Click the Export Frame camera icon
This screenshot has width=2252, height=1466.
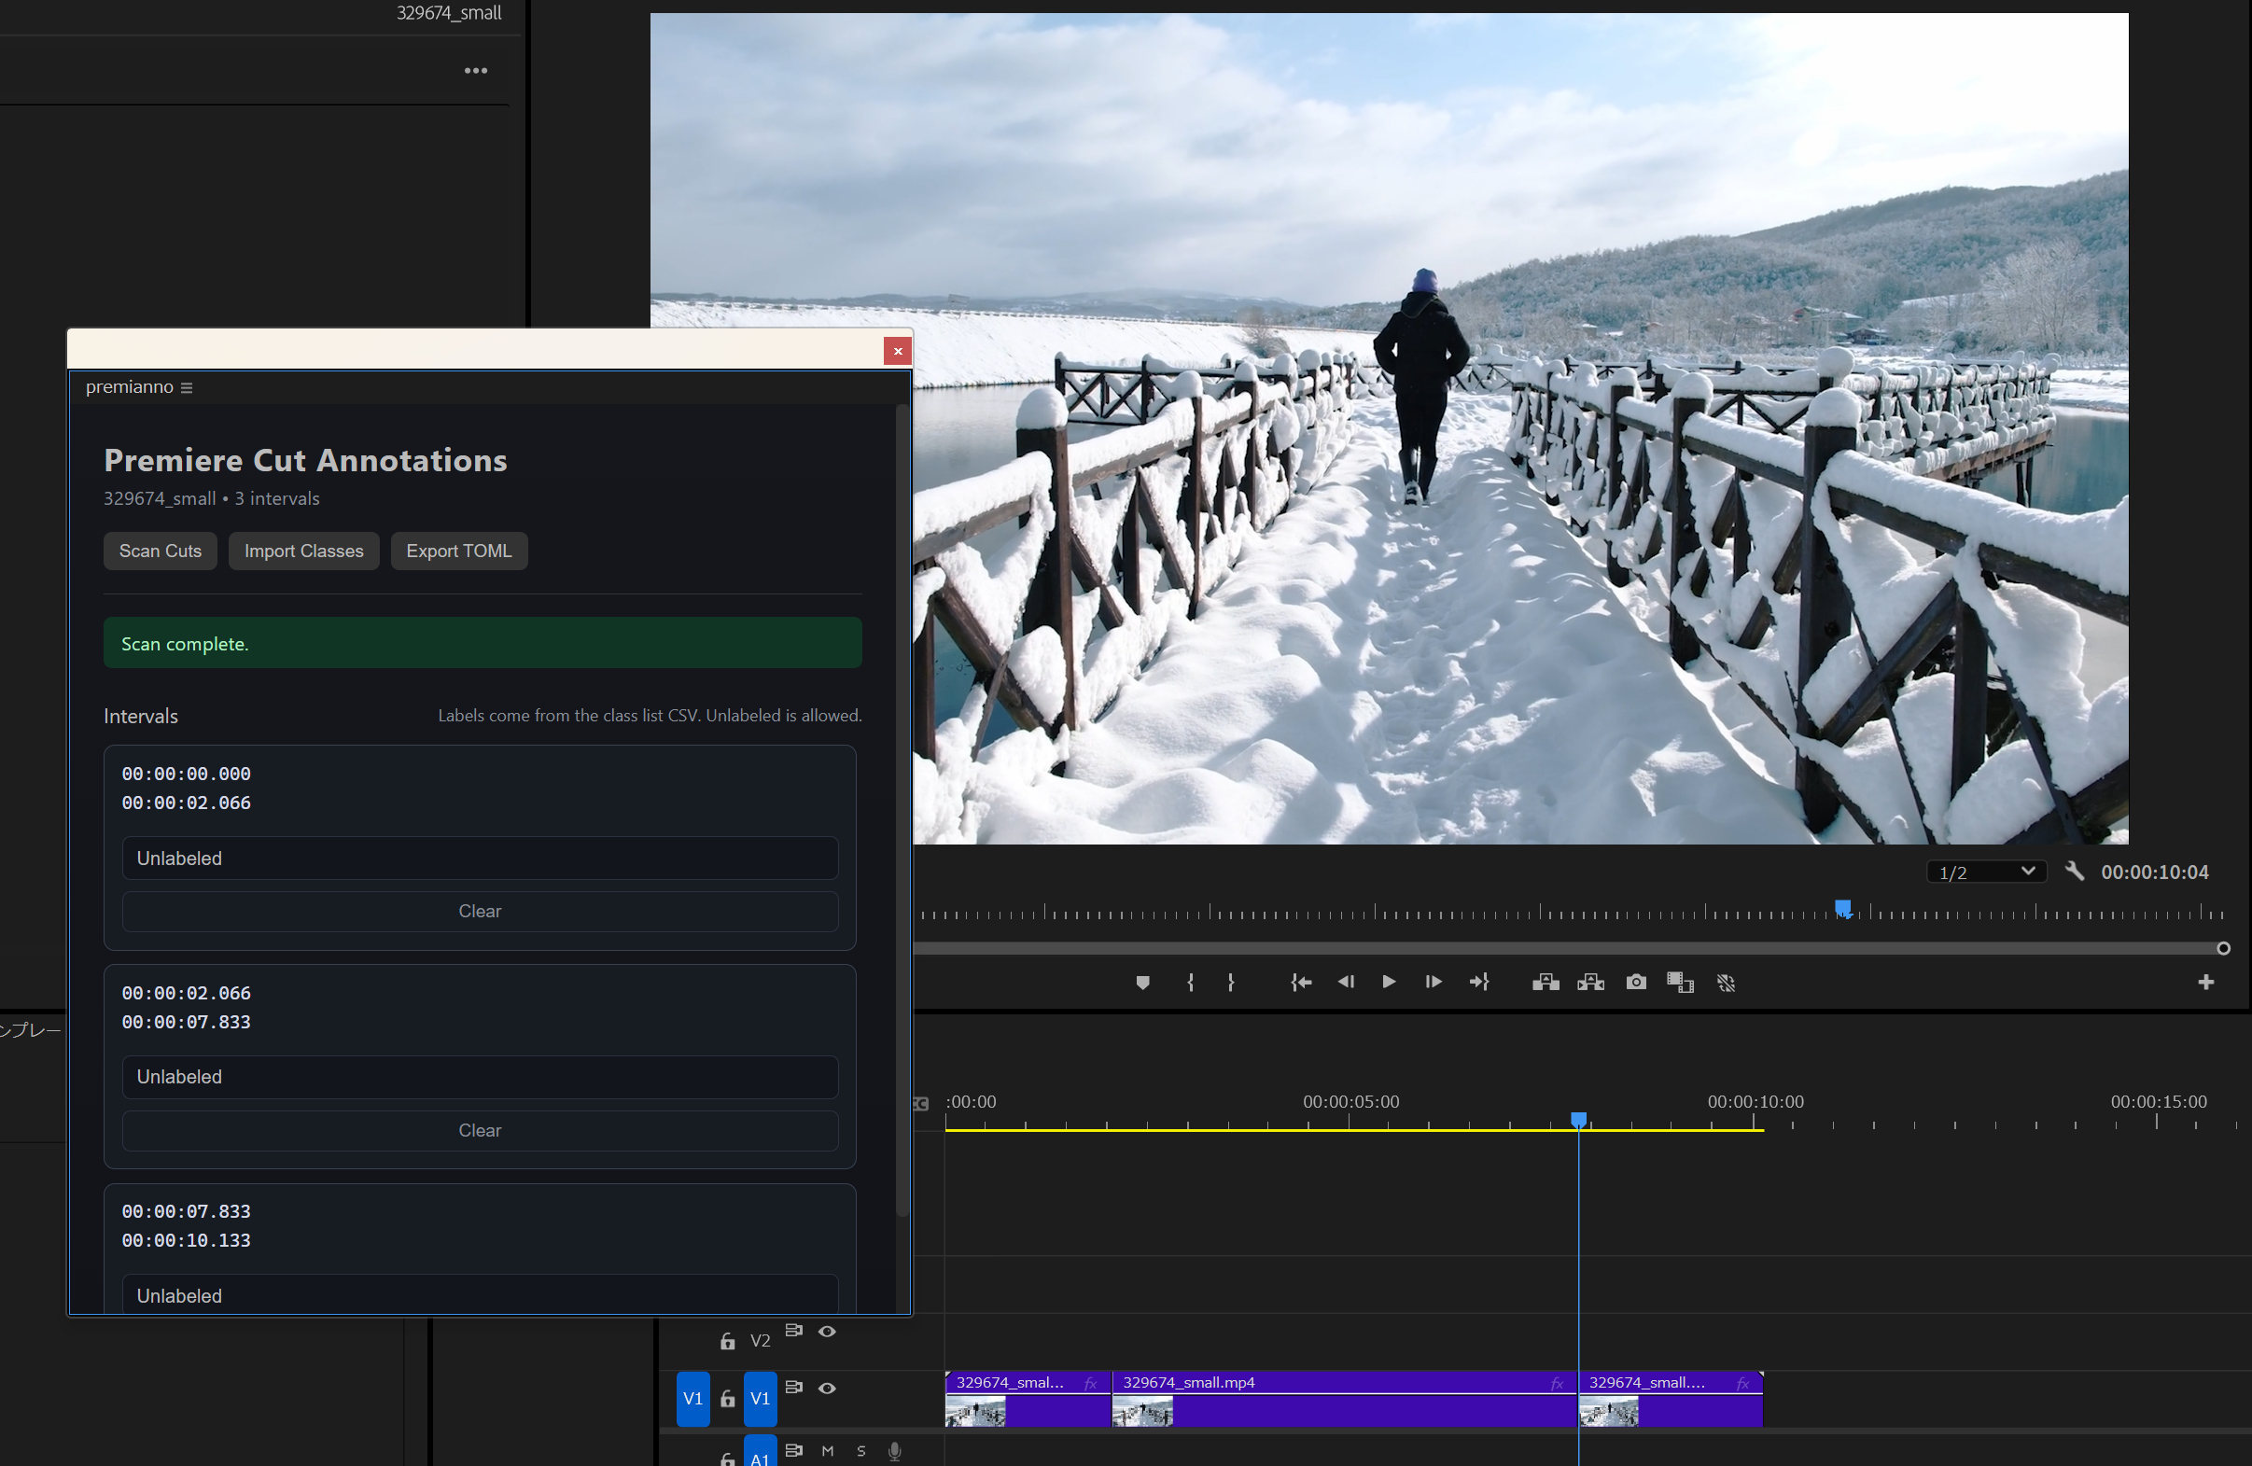click(x=1636, y=983)
